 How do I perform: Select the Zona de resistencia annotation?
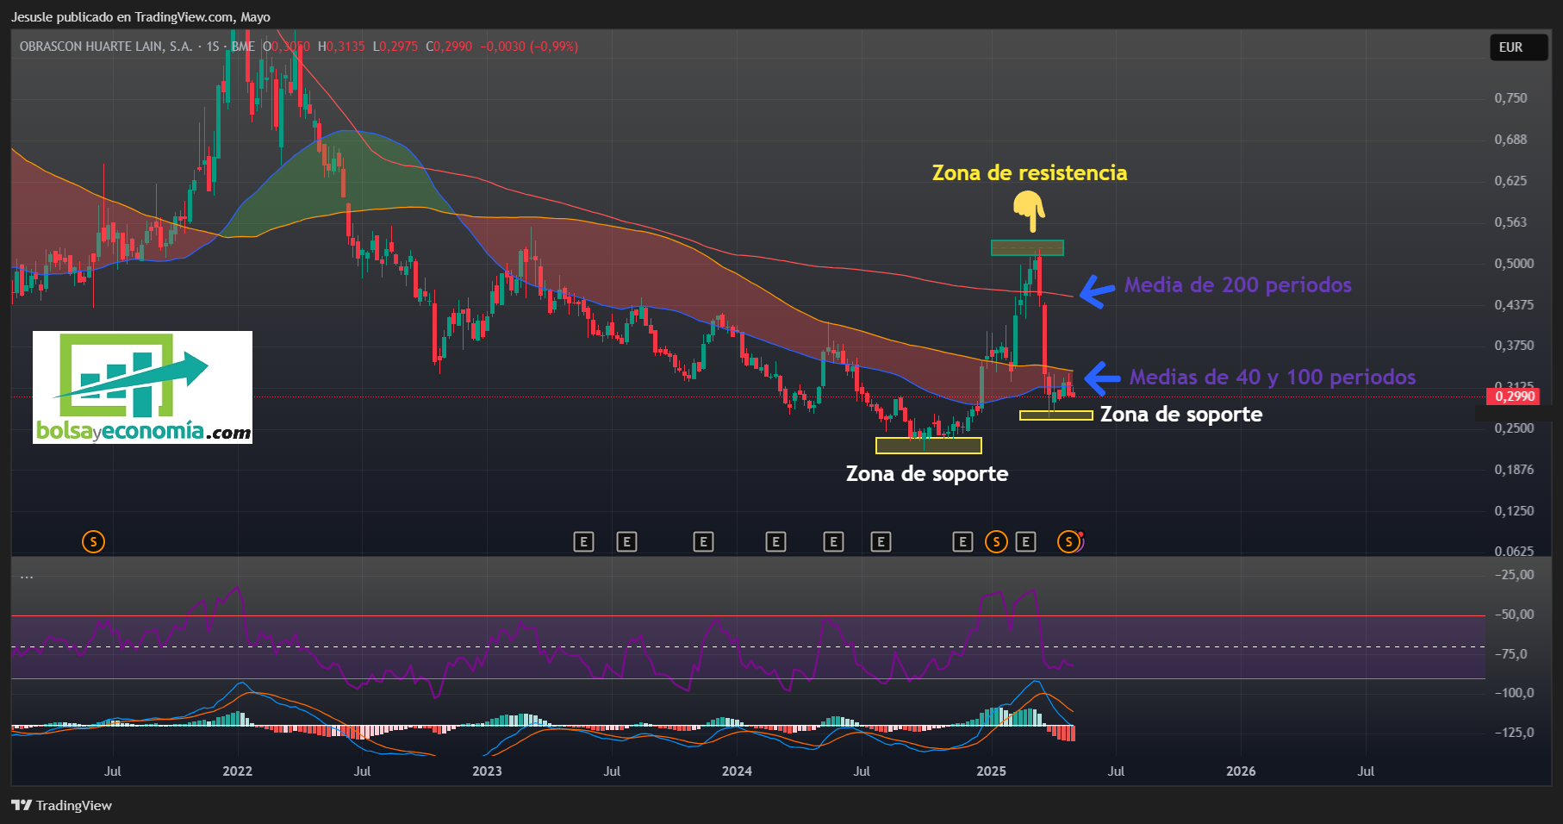click(x=1030, y=173)
